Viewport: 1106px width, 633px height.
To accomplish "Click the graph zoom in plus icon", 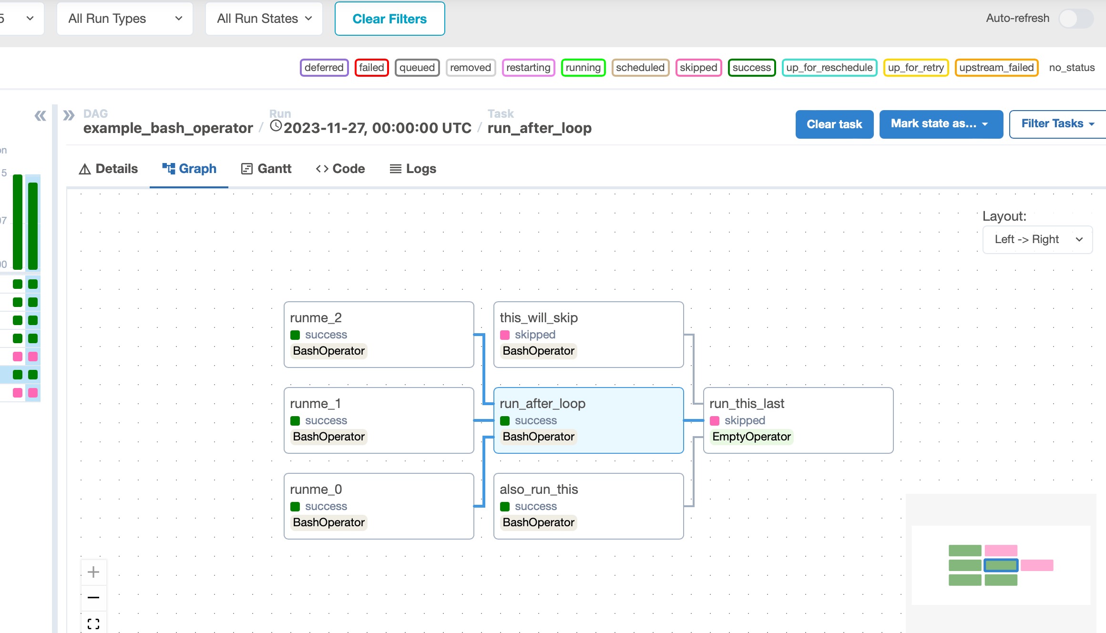I will [x=93, y=572].
